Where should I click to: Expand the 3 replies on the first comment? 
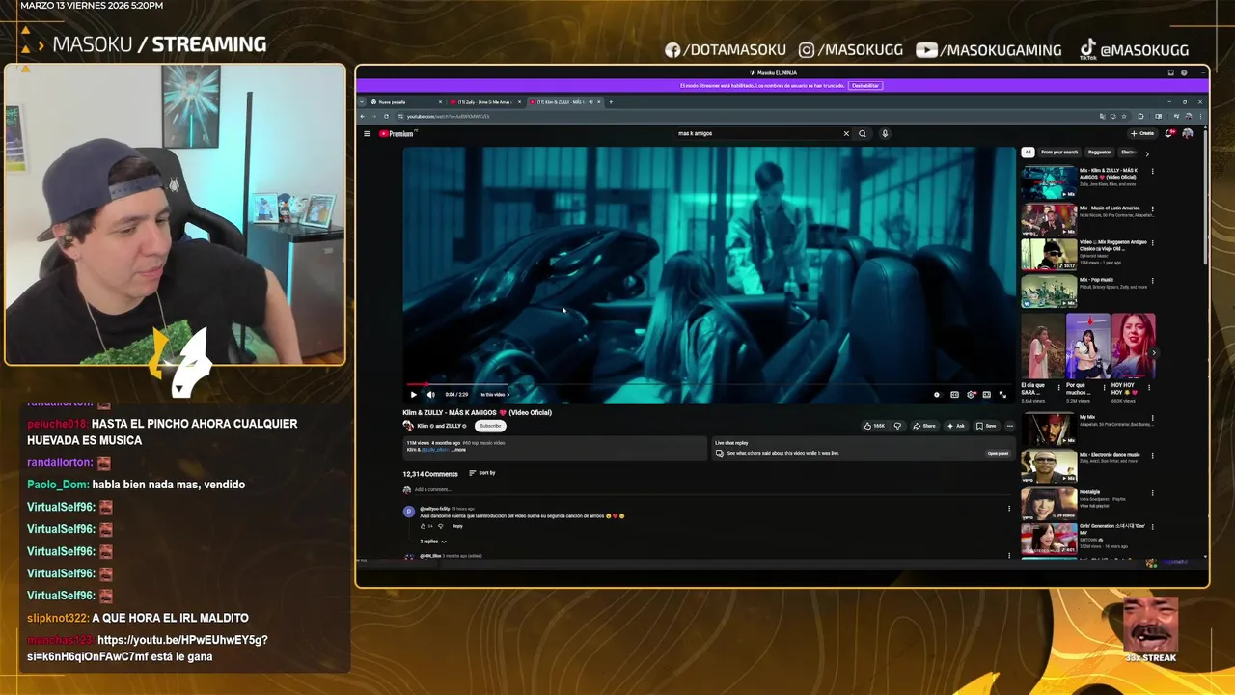point(432,542)
